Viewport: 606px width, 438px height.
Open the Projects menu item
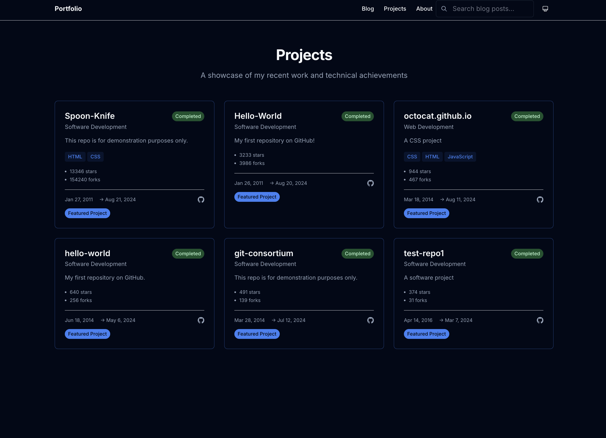tap(395, 8)
